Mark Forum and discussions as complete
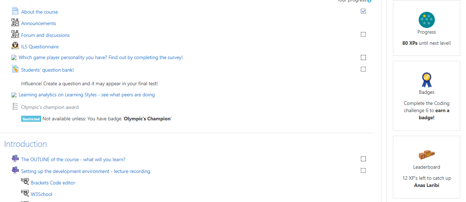This screenshot has height=202, width=466. 363,34
